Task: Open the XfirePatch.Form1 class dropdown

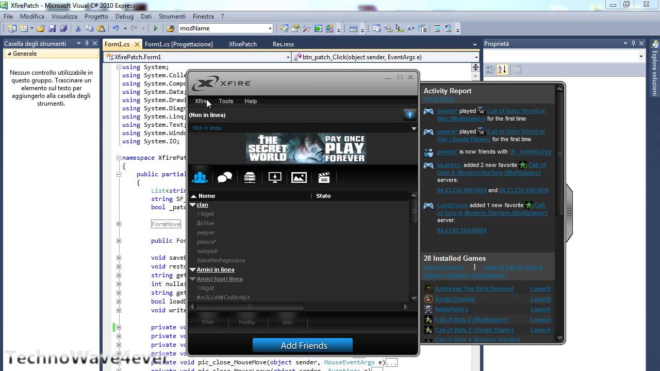Action: pyautogui.click(x=288, y=57)
